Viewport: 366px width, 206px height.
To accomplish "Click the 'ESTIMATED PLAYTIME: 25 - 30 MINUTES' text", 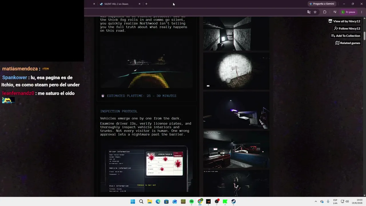I will tap(142, 96).
